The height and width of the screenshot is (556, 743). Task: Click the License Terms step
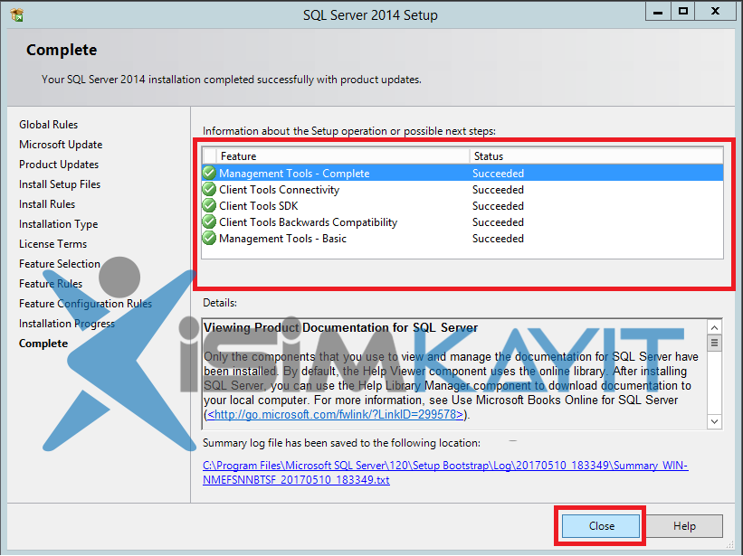point(53,244)
